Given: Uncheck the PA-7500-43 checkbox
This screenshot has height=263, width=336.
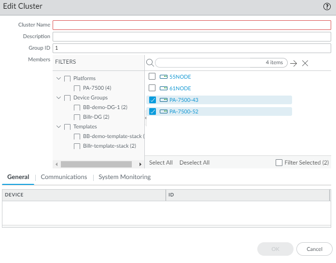Looking at the screenshot, I should point(153,100).
